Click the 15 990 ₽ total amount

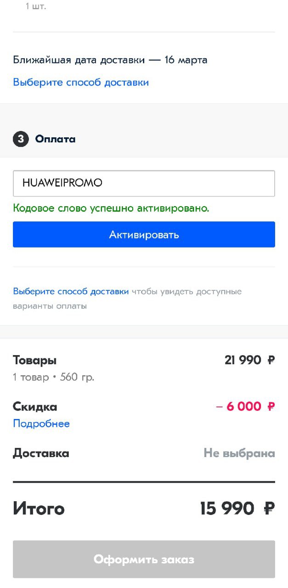[x=237, y=509]
